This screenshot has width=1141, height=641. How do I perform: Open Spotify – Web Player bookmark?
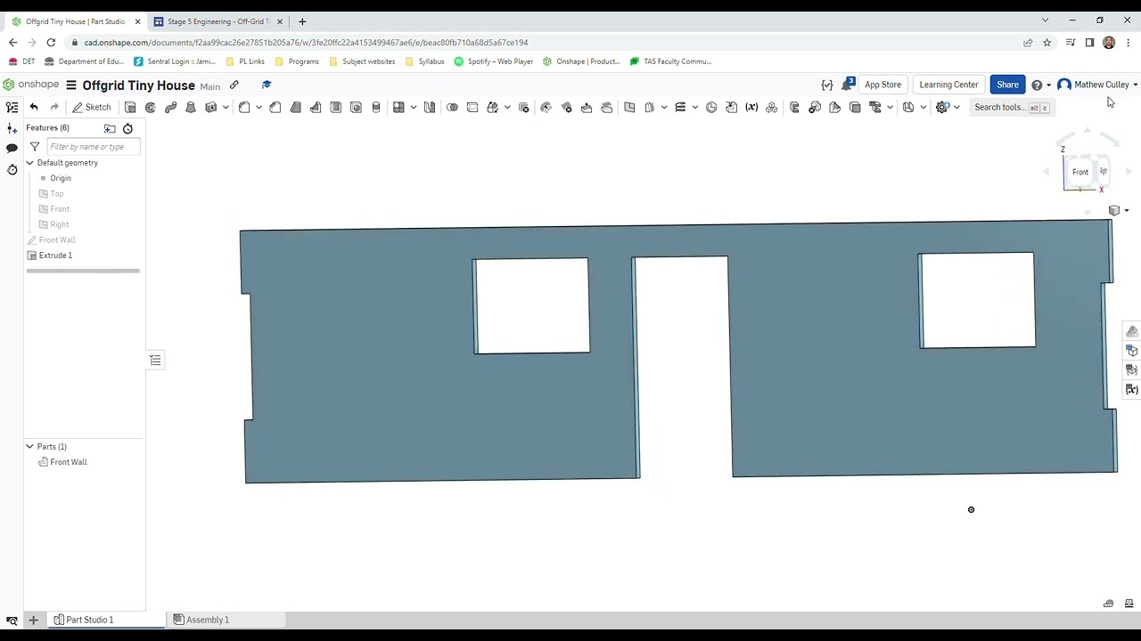(x=494, y=61)
